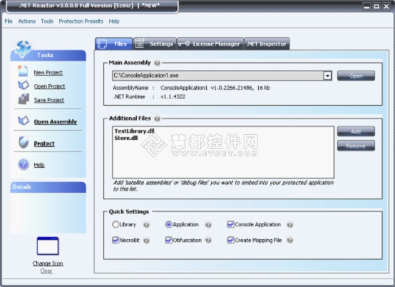Click the Protect link
This screenshot has height=287, width=395.
pyautogui.click(x=44, y=143)
